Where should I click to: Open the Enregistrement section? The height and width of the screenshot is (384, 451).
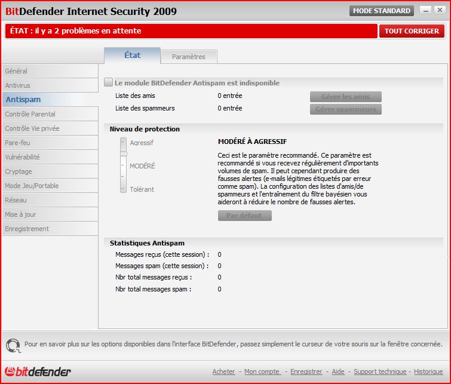pyautogui.click(x=50, y=229)
